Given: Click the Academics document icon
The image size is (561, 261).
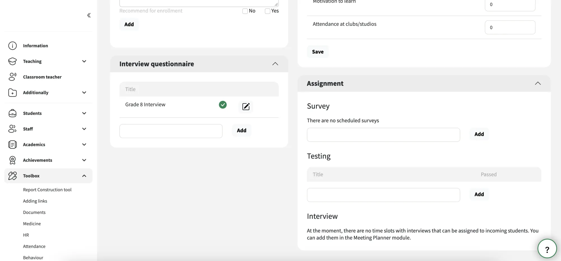Looking at the screenshot, I should pos(12,145).
